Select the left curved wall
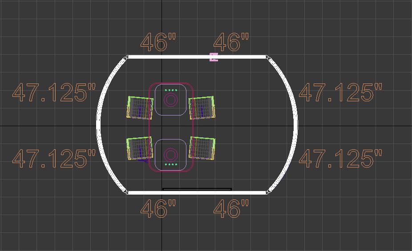The height and width of the screenshot is (251, 412). [x=99, y=124]
